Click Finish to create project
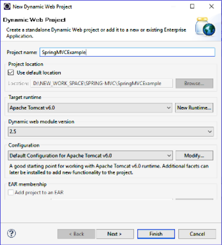Screen dimensions: 222x245 point(156,234)
